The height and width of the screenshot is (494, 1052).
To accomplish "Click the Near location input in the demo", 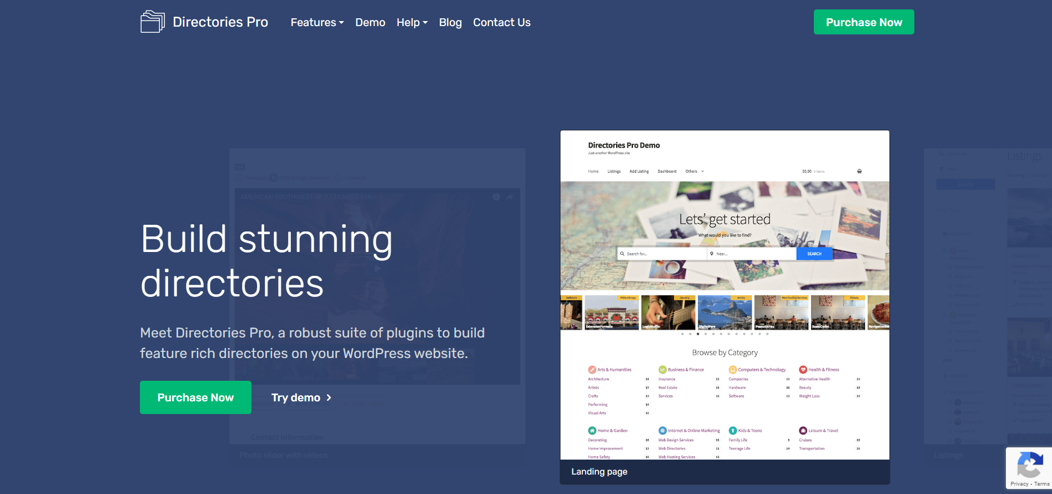I will 752,254.
